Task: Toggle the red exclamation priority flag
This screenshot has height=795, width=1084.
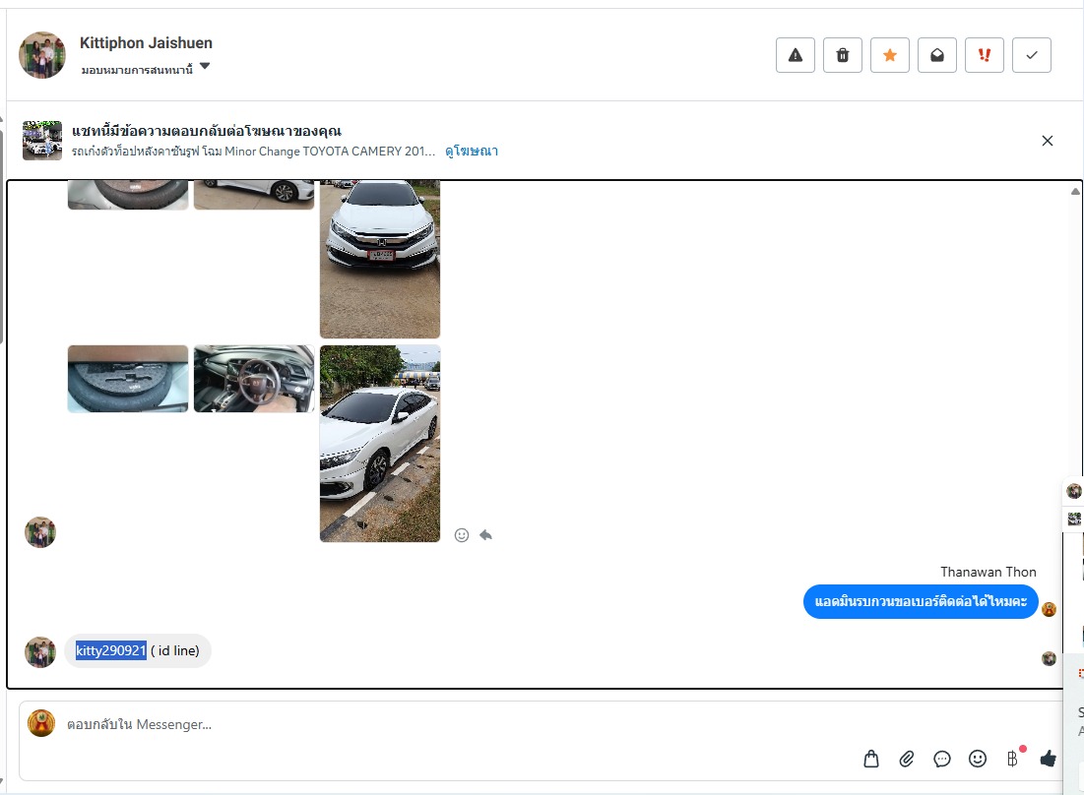Action: (985, 55)
